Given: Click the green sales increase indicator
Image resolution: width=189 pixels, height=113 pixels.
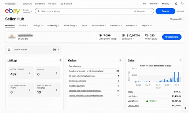Looking at the screenshot, I should pyautogui.click(x=151, y=101).
